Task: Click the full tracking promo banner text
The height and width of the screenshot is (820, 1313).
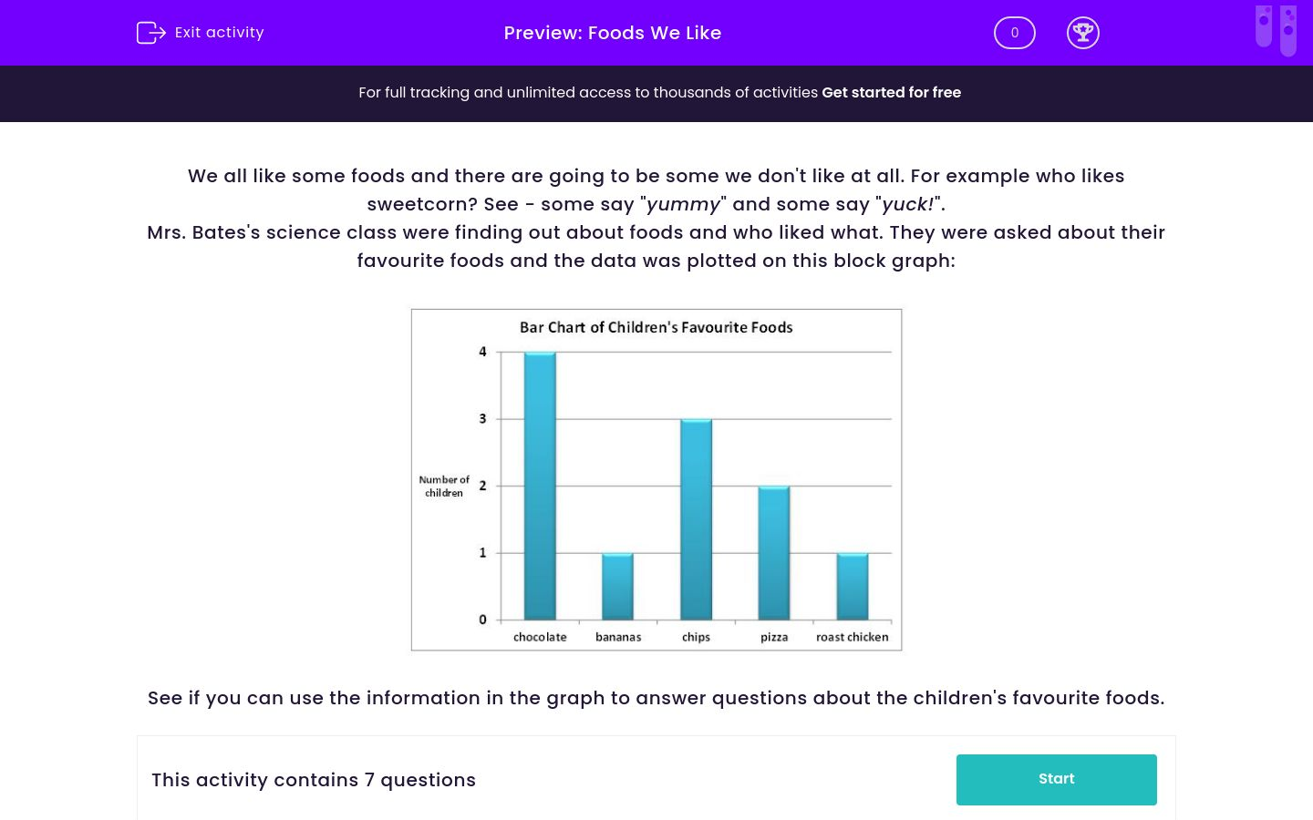Action: [x=588, y=93]
